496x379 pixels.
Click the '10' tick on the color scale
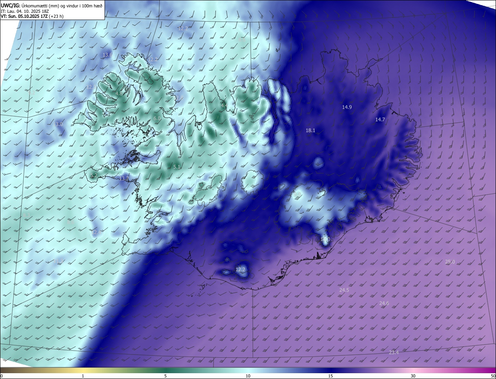pos(248,376)
